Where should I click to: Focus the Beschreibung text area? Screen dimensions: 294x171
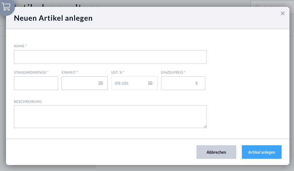[110, 116]
